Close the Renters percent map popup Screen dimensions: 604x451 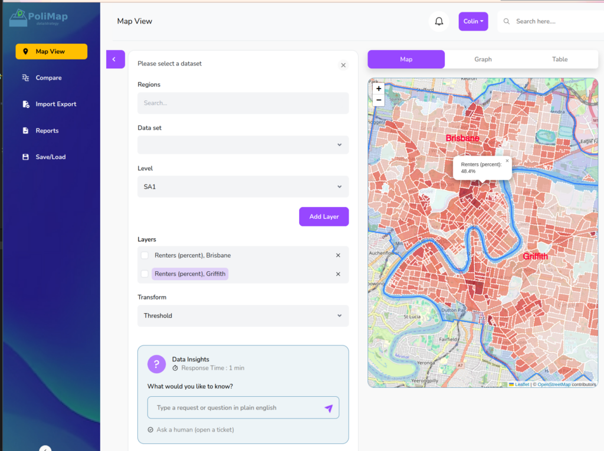pos(507,161)
